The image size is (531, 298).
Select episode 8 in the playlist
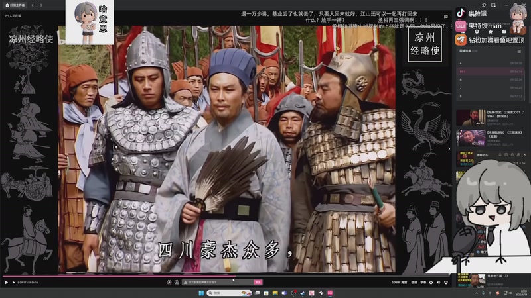(x=491, y=96)
